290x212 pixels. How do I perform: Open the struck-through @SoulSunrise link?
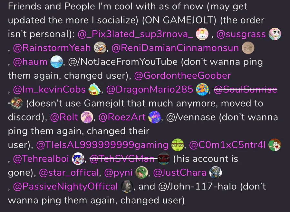tap(246, 90)
